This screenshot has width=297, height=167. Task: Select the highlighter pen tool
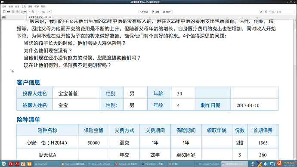pos(261,12)
